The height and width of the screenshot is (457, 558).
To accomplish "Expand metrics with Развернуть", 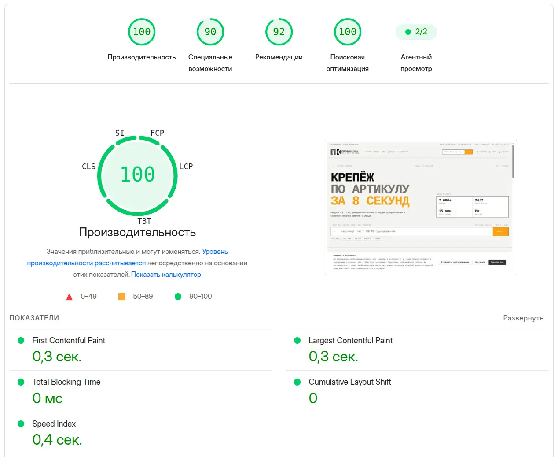I will (x=523, y=318).
